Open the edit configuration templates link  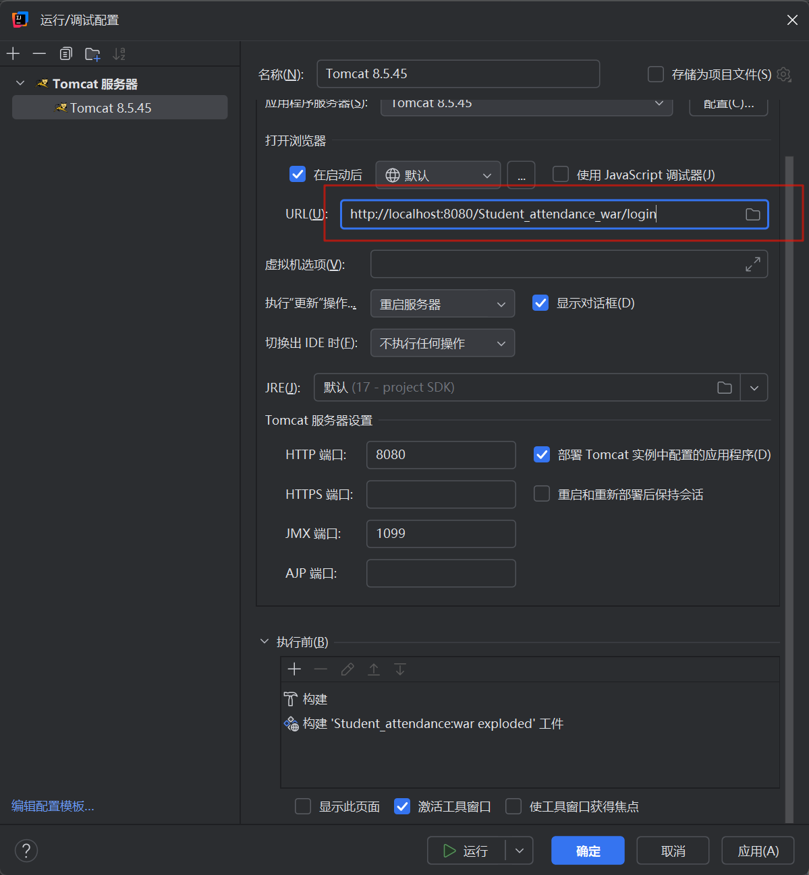pos(53,806)
